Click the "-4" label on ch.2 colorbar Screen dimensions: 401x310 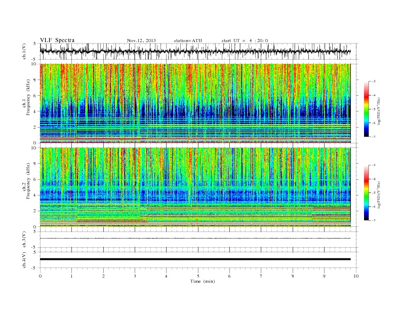[374, 179]
